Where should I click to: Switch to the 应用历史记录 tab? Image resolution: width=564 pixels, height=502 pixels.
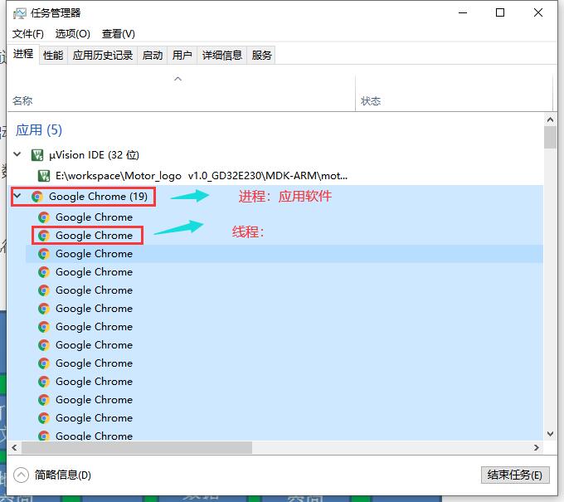103,55
